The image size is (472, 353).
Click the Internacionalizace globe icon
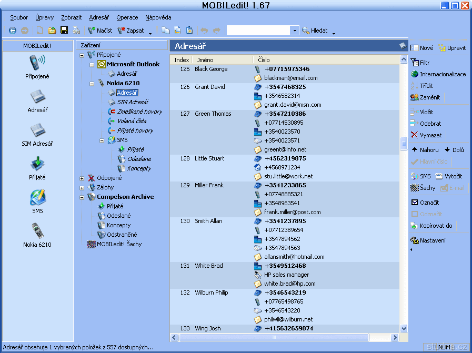(415, 74)
